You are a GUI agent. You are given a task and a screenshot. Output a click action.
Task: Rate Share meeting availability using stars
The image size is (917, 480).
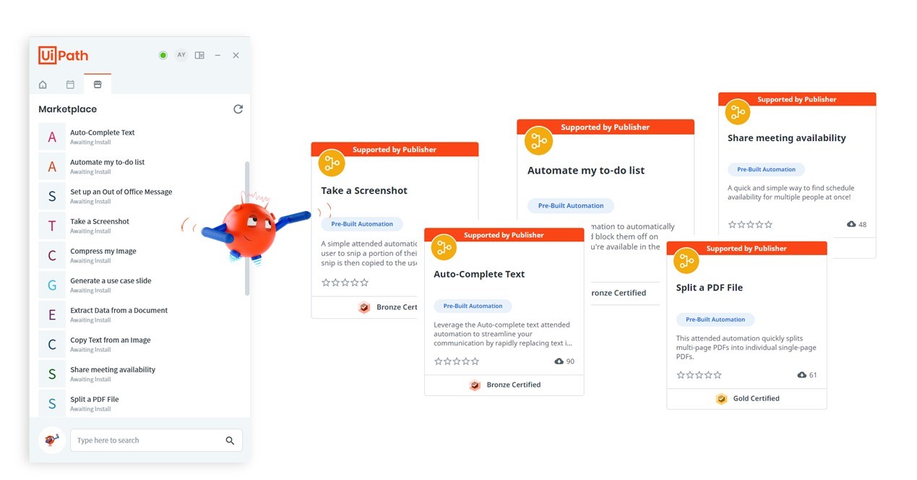pos(751,225)
